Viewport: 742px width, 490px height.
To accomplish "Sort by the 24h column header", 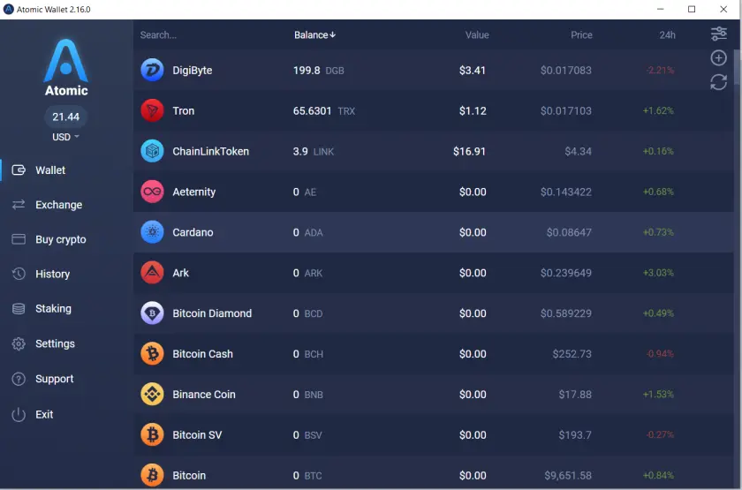I will point(667,35).
